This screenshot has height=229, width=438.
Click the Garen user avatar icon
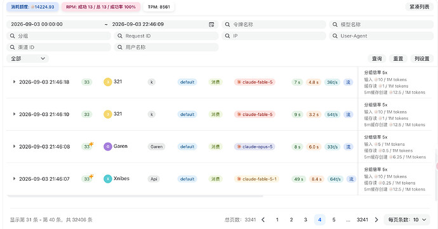tap(108, 147)
